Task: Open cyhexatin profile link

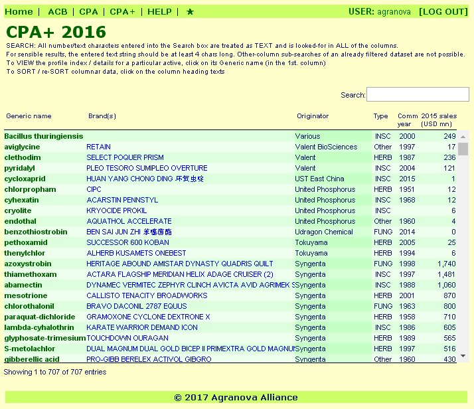Action: [x=21, y=200]
